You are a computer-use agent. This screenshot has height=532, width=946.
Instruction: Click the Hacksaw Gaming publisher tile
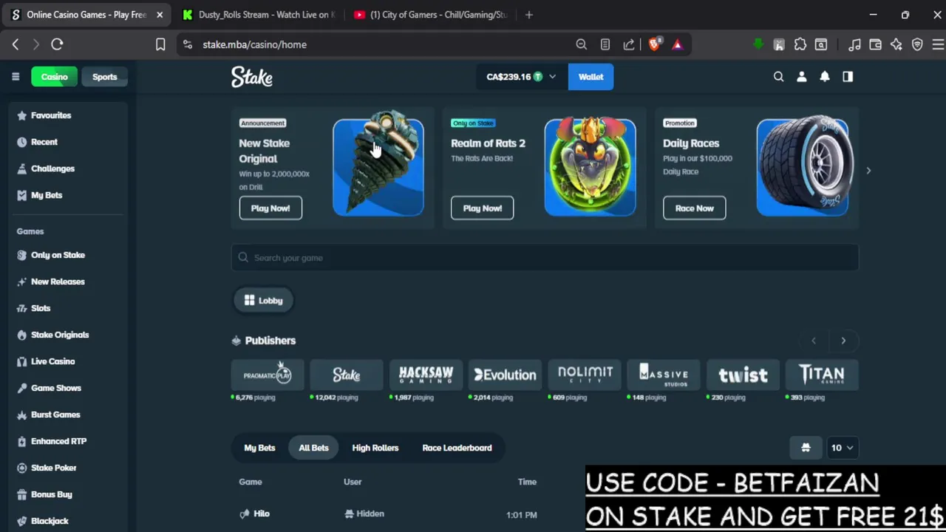pyautogui.click(x=426, y=375)
